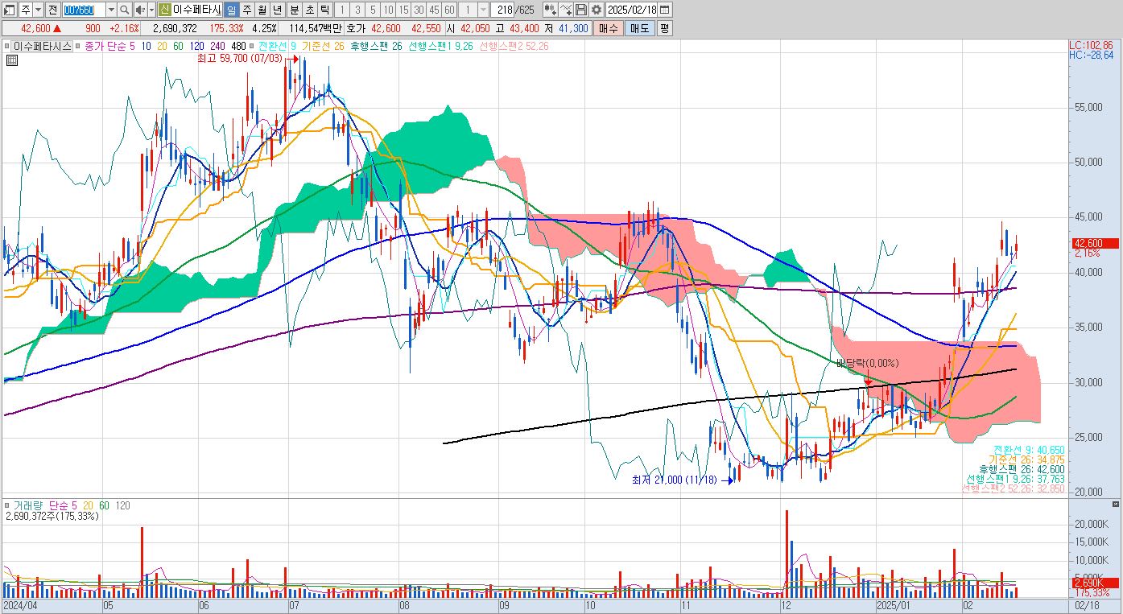Viewport: 1123px width, 614px height.
Task: Click the candle count field showing 218
Action: tap(504, 10)
